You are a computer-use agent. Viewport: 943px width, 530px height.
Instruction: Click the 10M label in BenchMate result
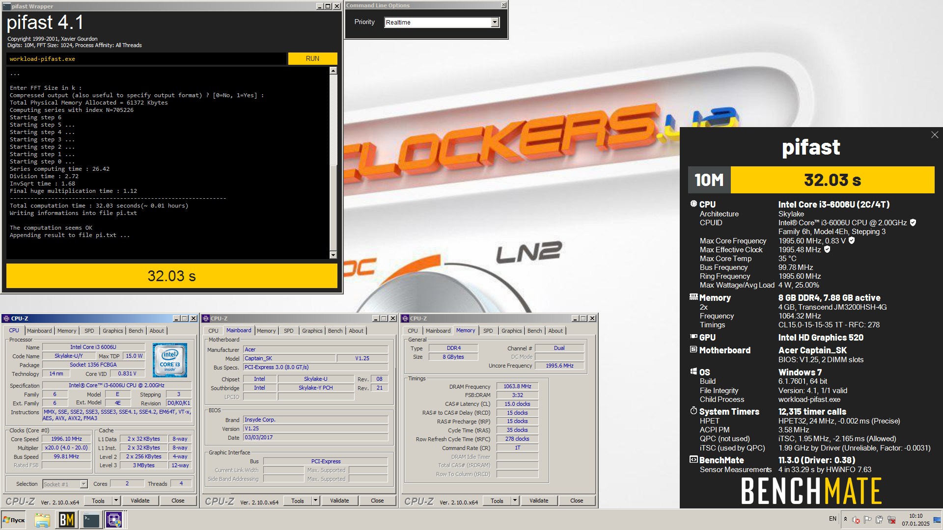pos(709,180)
